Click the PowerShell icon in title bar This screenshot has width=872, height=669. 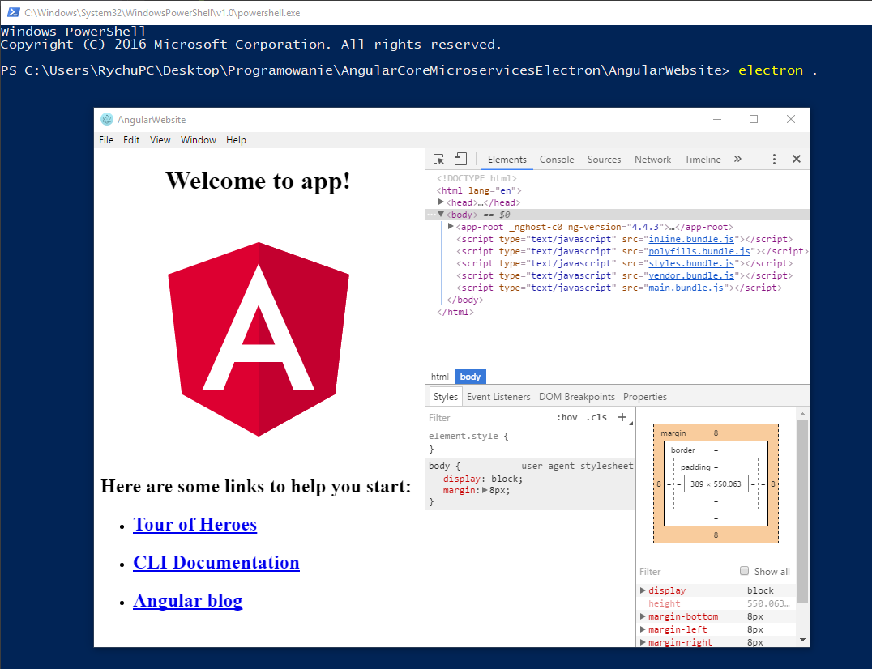point(12,12)
